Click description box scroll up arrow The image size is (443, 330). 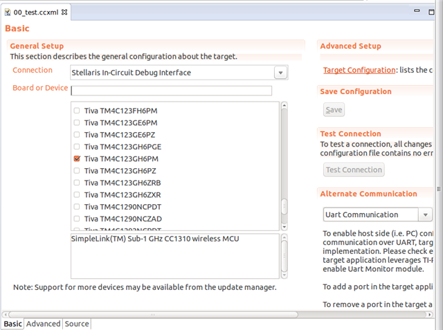click(284, 237)
